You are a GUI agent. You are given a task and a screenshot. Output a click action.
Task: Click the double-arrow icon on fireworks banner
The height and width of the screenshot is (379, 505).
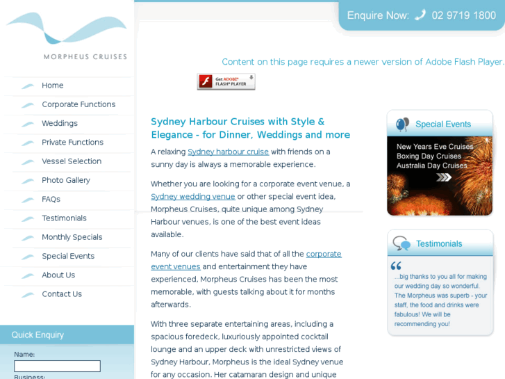pos(444,177)
